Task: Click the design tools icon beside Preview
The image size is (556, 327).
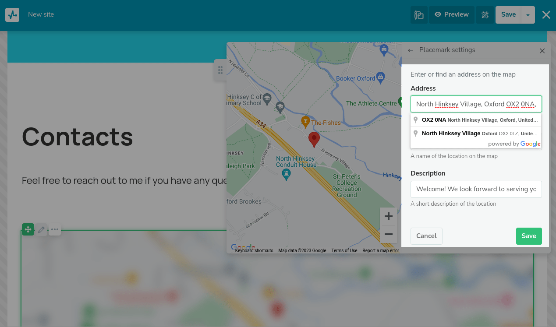Action: point(485,15)
